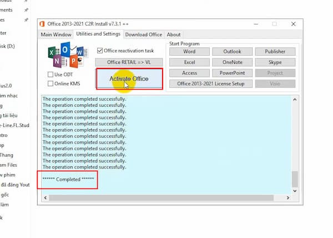Image resolution: width=333 pixels, height=238 pixels.
Task: Unpin the 'ments' folder in Explorer sidebar
Action: pos(26,10)
